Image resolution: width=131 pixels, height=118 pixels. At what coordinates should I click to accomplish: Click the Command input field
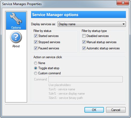coord(85,79)
